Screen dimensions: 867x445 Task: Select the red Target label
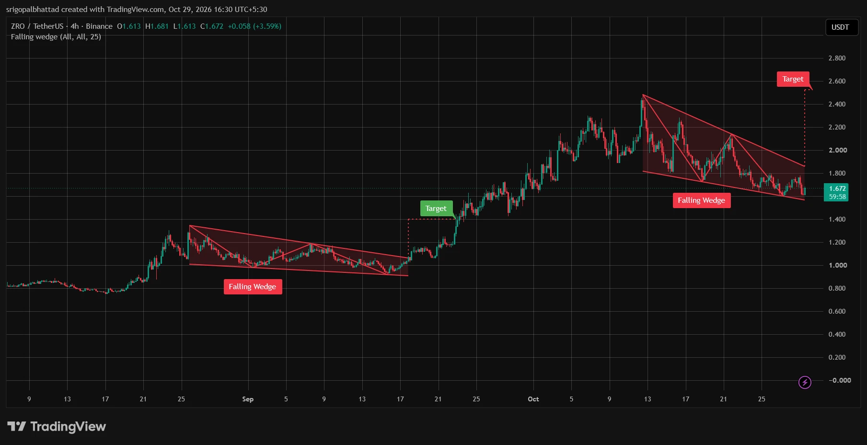(x=793, y=79)
